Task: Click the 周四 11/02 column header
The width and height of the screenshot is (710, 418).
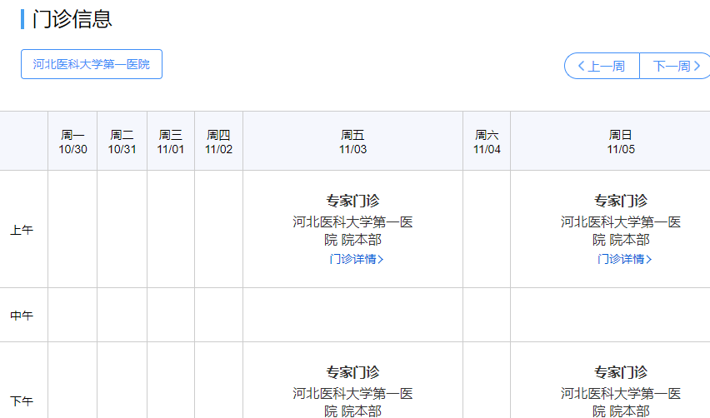Action: tap(219, 142)
